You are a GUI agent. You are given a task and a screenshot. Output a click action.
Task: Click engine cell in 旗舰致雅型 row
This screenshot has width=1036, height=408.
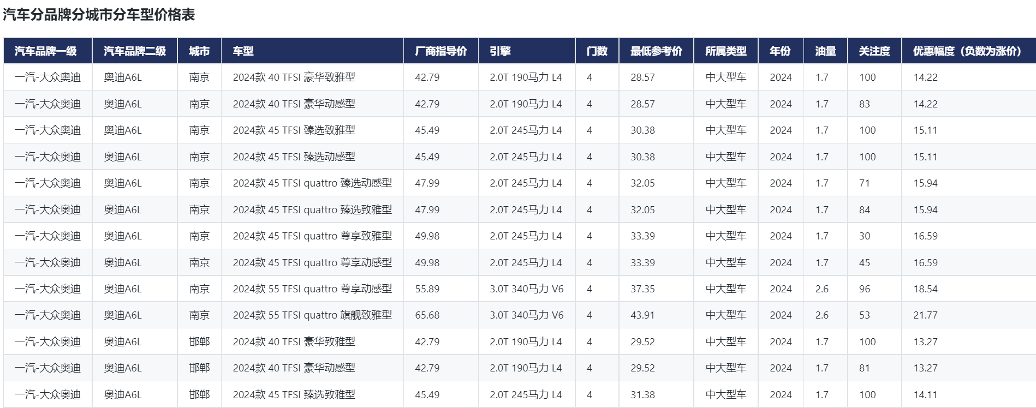[526, 315]
